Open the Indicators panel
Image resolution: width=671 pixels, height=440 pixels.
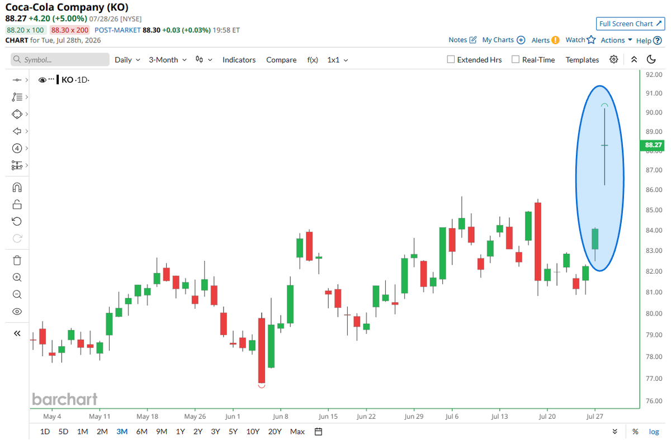239,60
